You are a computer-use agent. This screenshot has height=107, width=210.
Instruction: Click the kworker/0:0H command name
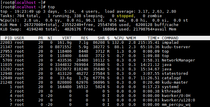tap(176, 96)
